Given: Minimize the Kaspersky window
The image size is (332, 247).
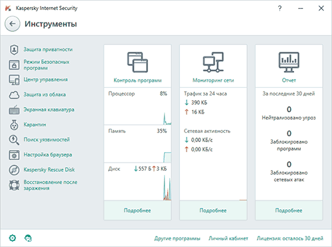Looking at the screenshot, I should (301, 9).
